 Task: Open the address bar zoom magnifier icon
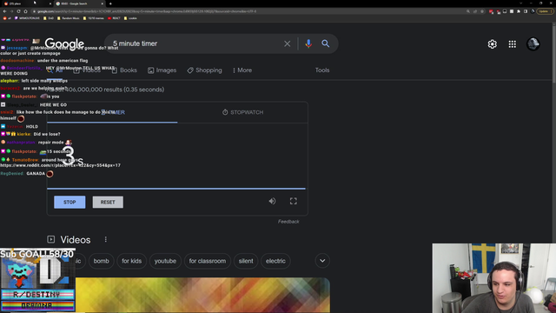click(468, 11)
